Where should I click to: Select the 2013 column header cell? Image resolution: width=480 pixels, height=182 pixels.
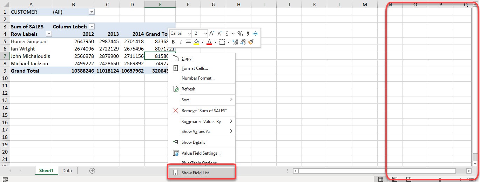point(107,34)
